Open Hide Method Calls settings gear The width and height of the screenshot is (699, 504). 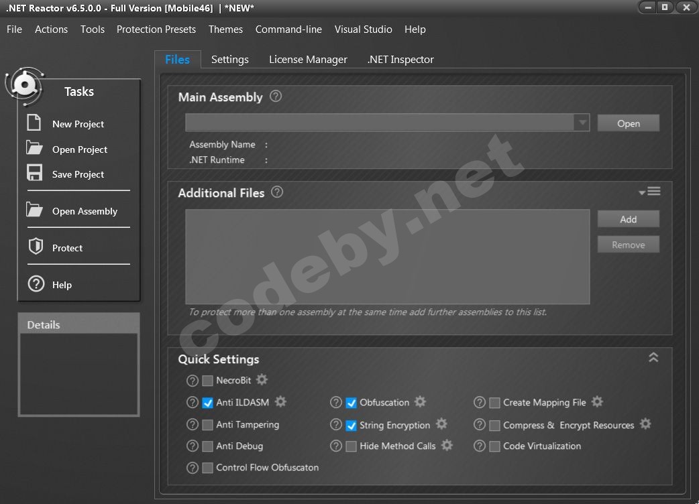click(x=447, y=445)
